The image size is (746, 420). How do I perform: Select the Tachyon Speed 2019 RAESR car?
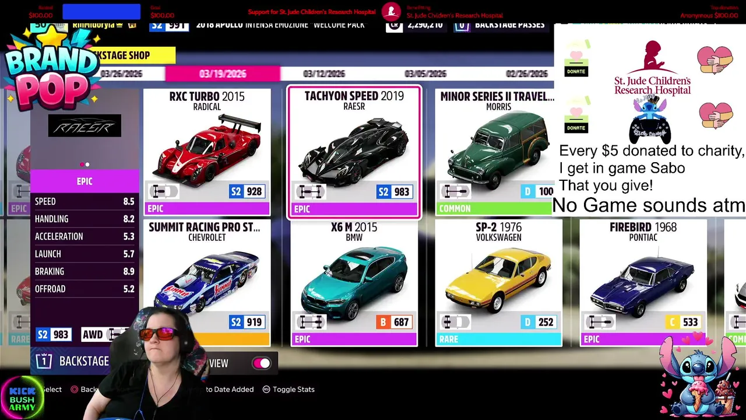click(354, 152)
